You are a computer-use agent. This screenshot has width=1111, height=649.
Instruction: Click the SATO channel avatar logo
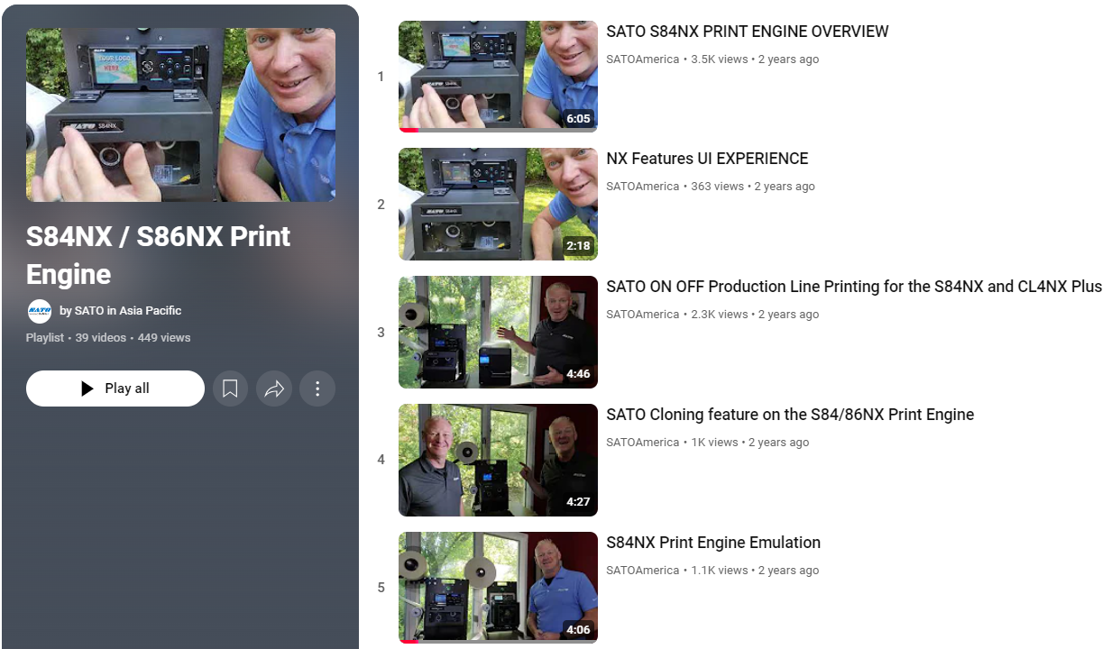[x=39, y=310]
